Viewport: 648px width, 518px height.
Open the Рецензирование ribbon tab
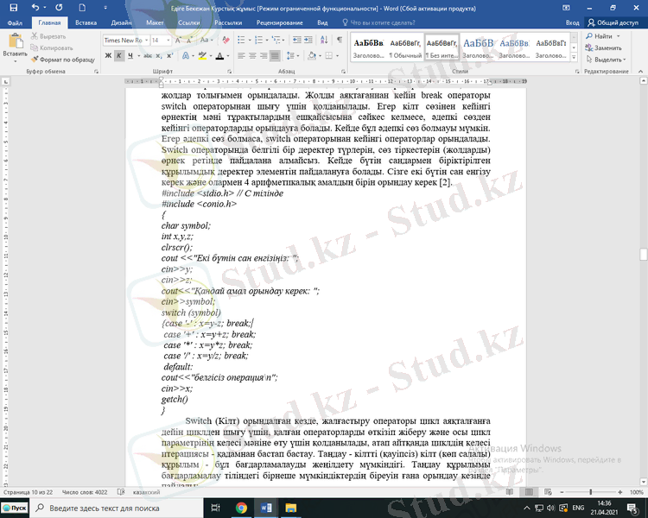[279, 22]
